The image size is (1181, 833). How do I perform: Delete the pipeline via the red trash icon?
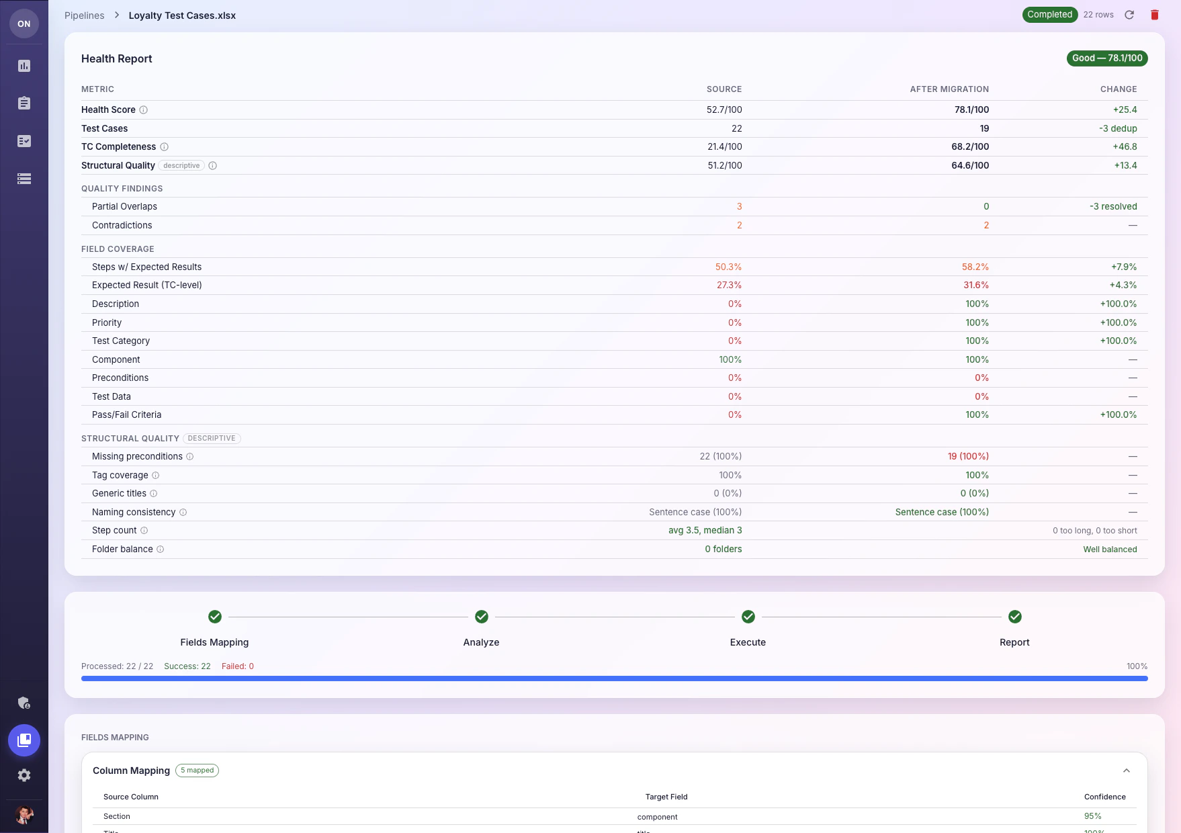(1155, 14)
